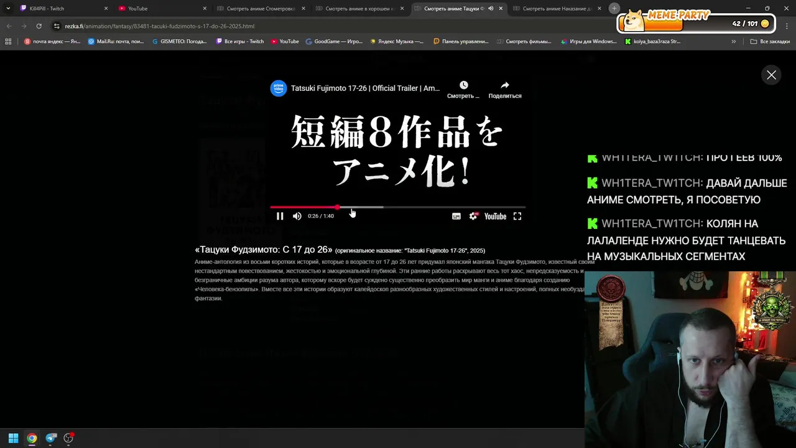Viewport: 796px width, 448px height.
Task: Open the GISMETEO bookmark
Action: pos(180,42)
